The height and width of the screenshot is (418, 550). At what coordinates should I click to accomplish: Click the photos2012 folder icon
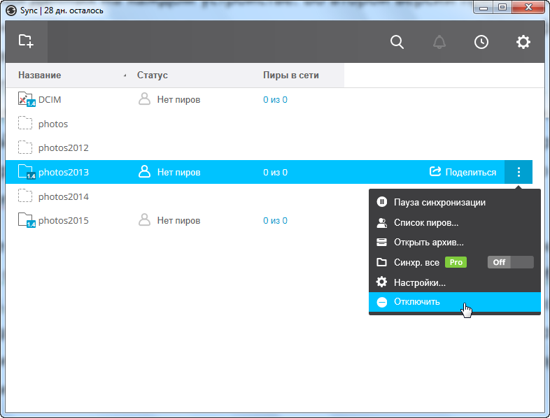tap(25, 147)
